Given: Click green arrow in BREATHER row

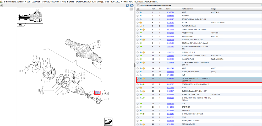Looking at the screenshot, I should coord(140,107).
